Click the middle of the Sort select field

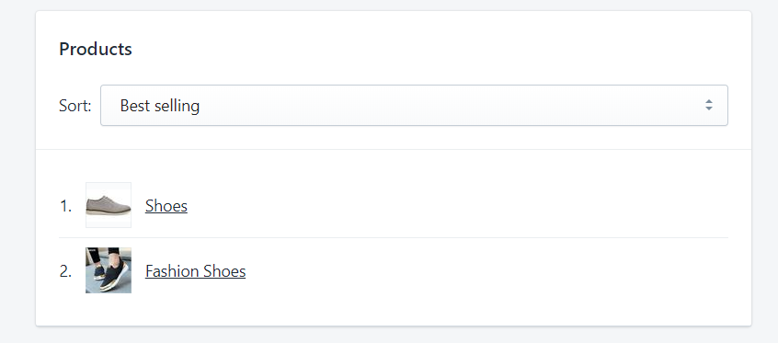click(414, 105)
